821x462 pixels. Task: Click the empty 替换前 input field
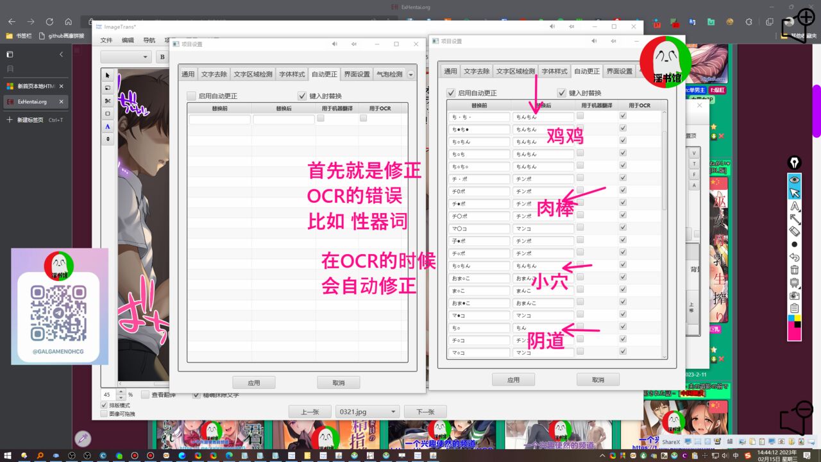tap(219, 119)
